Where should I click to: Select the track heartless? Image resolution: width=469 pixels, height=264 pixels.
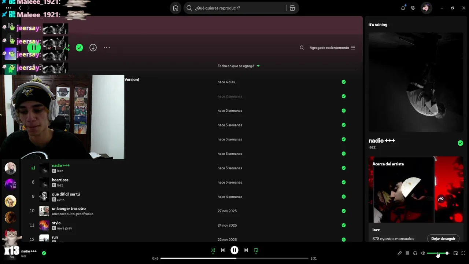point(60,180)
